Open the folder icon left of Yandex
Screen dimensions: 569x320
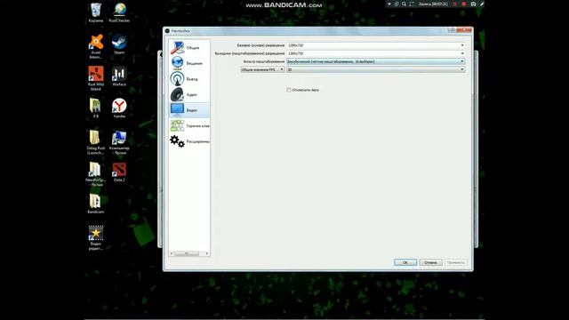(95, 108)
